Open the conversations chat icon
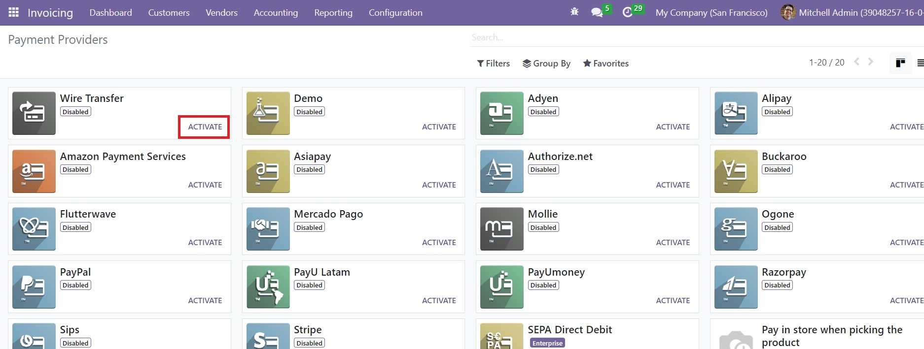Viewport: 924px width, 349px height. coord(597,12)
